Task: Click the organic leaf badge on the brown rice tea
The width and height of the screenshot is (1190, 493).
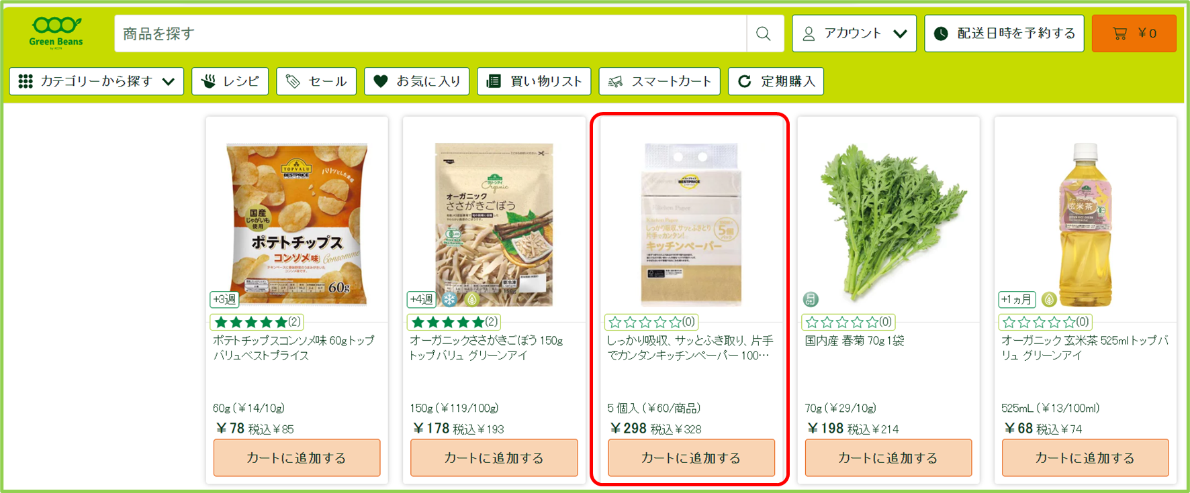Action: [1049, 299]
